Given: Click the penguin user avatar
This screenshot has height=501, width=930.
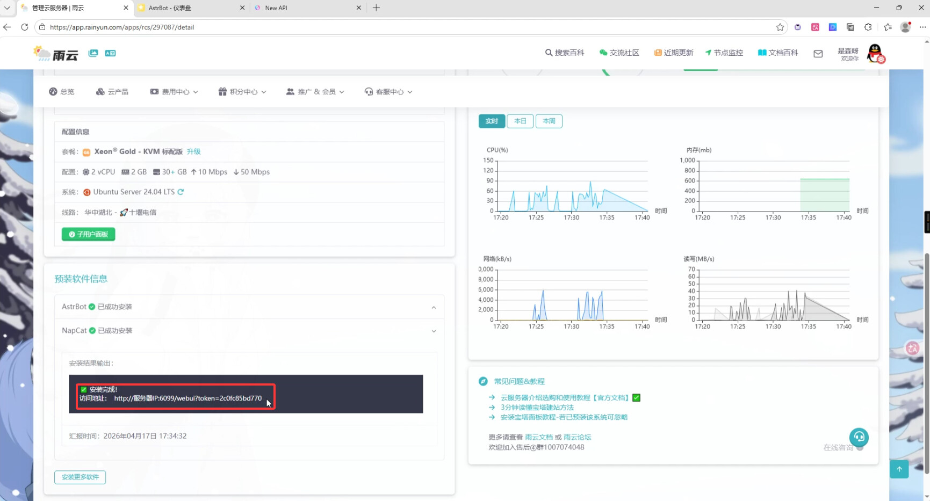Looking at the screenshot, I should coord(875,53).
